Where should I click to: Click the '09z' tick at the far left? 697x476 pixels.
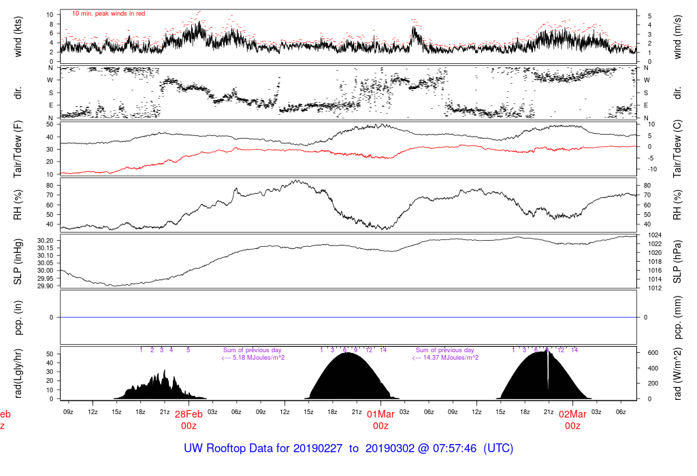click(x=68, y=412)
